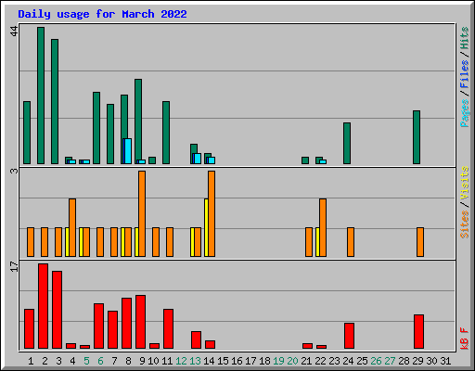Click the '3' sites axis maximum label

pos(14,171)
